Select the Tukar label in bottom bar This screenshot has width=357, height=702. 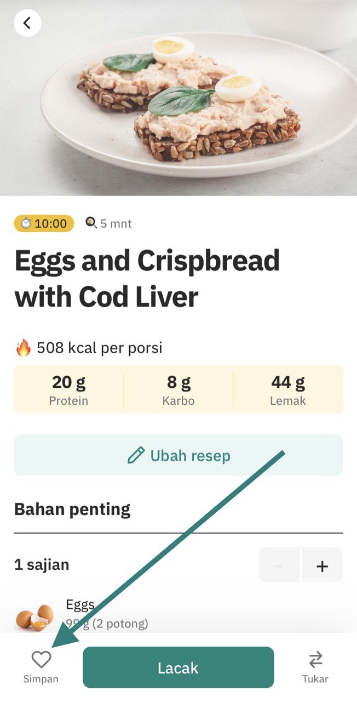[315, 679]
